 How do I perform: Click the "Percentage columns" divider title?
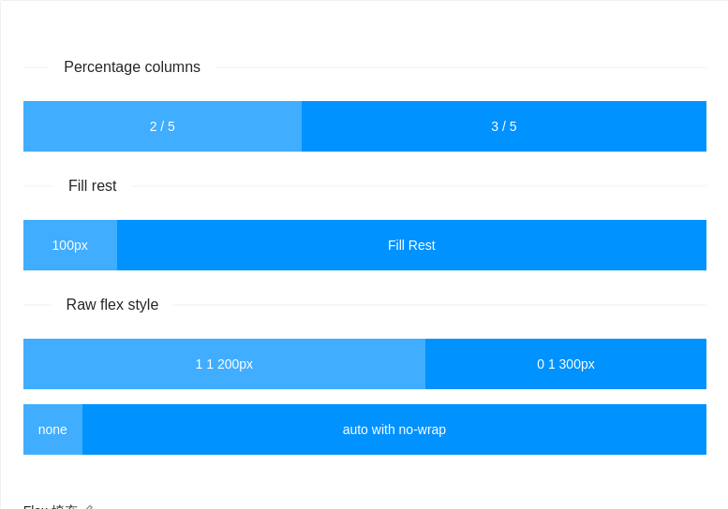(x=132, y=67)
